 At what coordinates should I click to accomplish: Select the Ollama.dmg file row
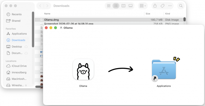tap(109, 20)
